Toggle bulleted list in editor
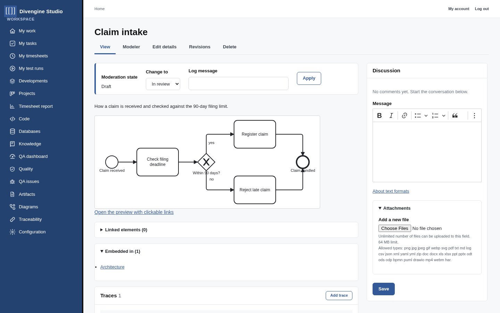 tap(418, 115)
